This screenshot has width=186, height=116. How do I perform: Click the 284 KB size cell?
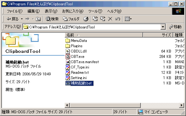coord(165,57)
